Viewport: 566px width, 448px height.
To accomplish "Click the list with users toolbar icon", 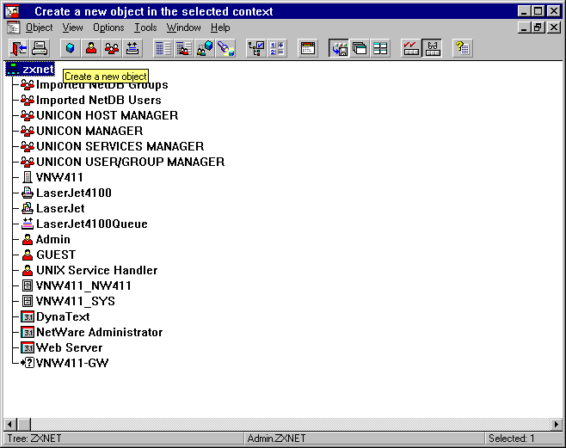I will click(184, 48).
